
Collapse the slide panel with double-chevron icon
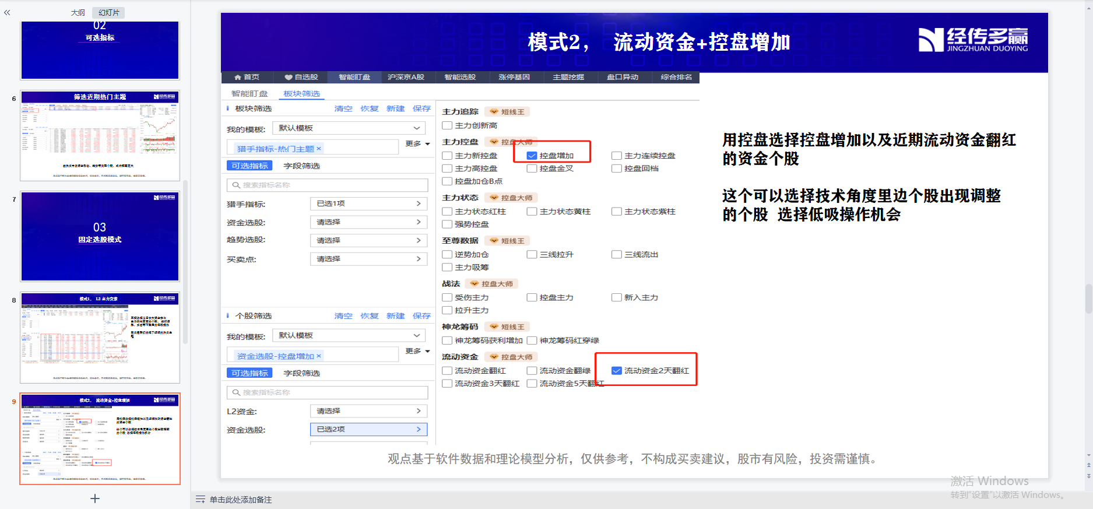[x=7, y=12]
